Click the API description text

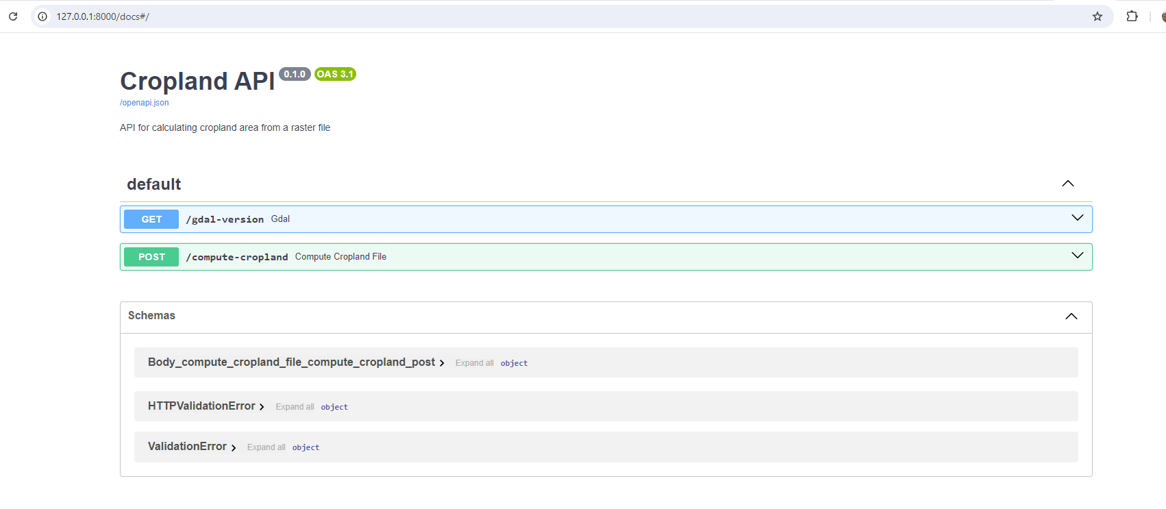[x=225, y=127]
